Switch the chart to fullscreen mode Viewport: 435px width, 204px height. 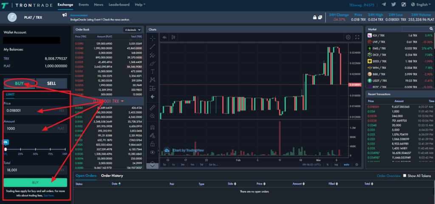point(357,37)
